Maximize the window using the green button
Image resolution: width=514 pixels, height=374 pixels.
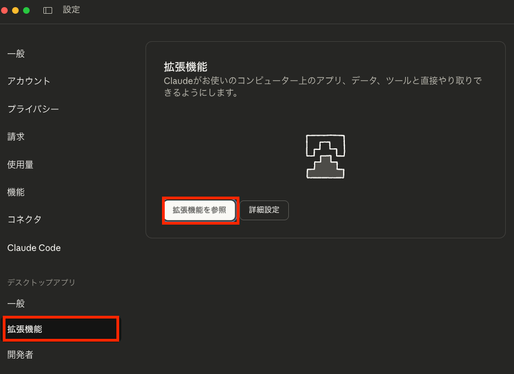click(26, 10)
